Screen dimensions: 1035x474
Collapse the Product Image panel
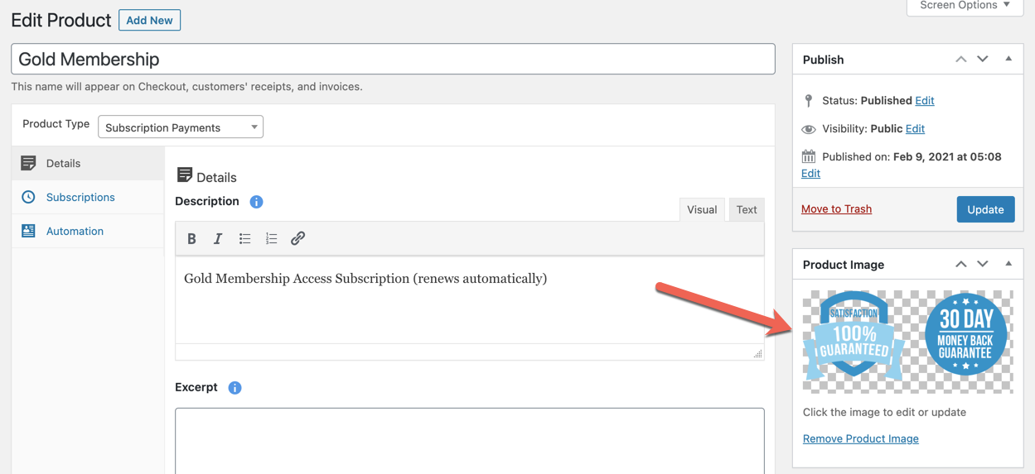click(1008, 264)
